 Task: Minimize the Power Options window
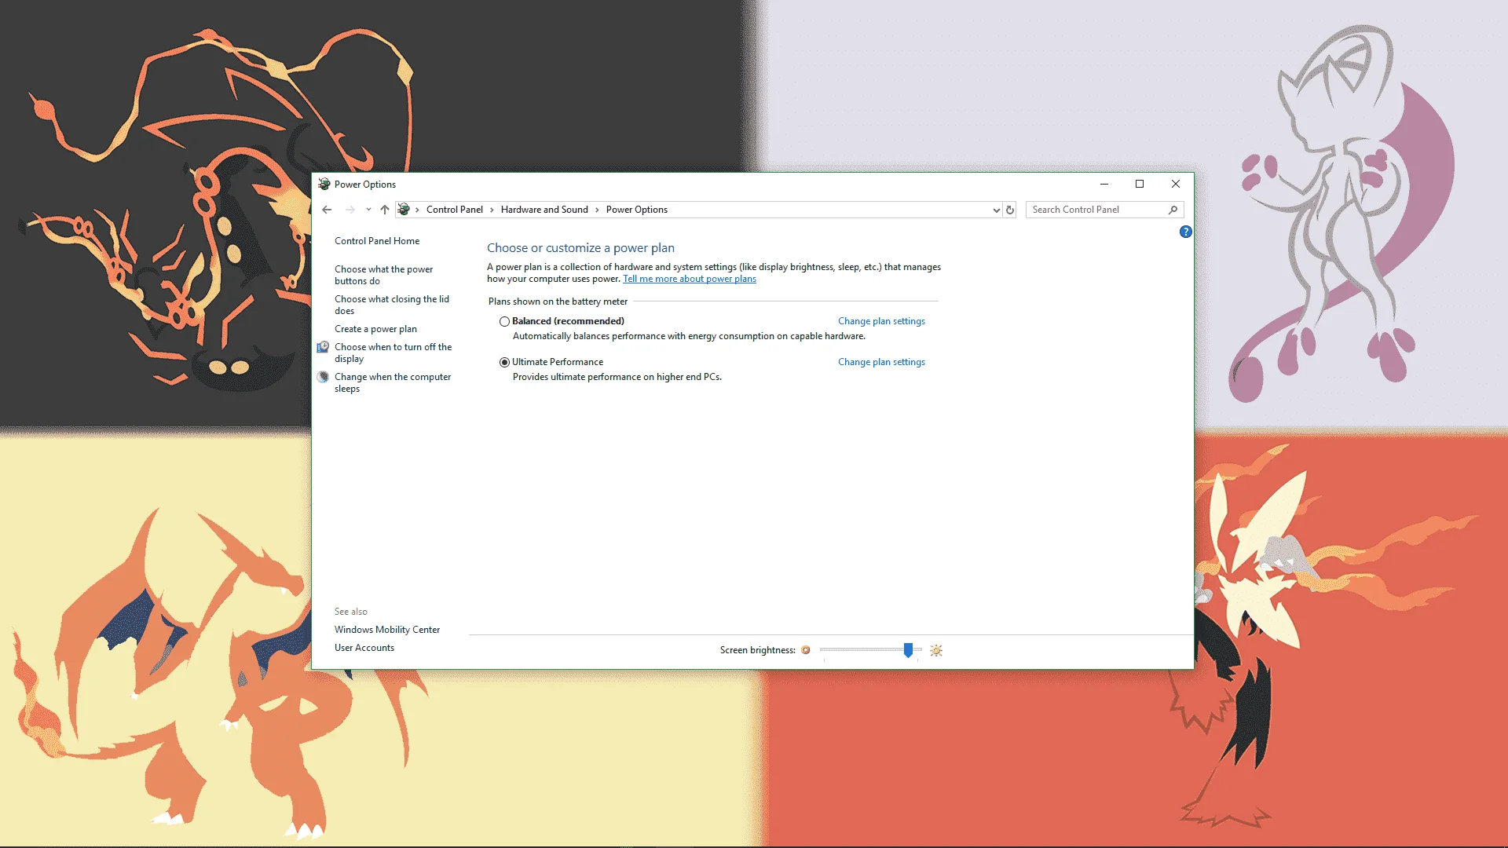coord(1104,184)
